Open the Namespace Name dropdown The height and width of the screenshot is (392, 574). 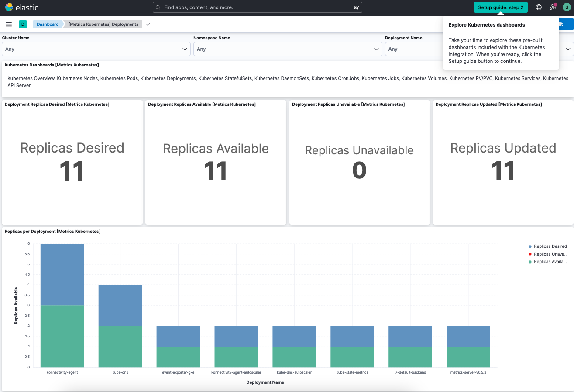(x=287, y=49)
